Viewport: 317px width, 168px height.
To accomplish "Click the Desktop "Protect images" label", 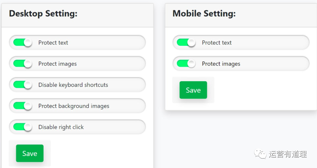I will [x=57, y=64].
